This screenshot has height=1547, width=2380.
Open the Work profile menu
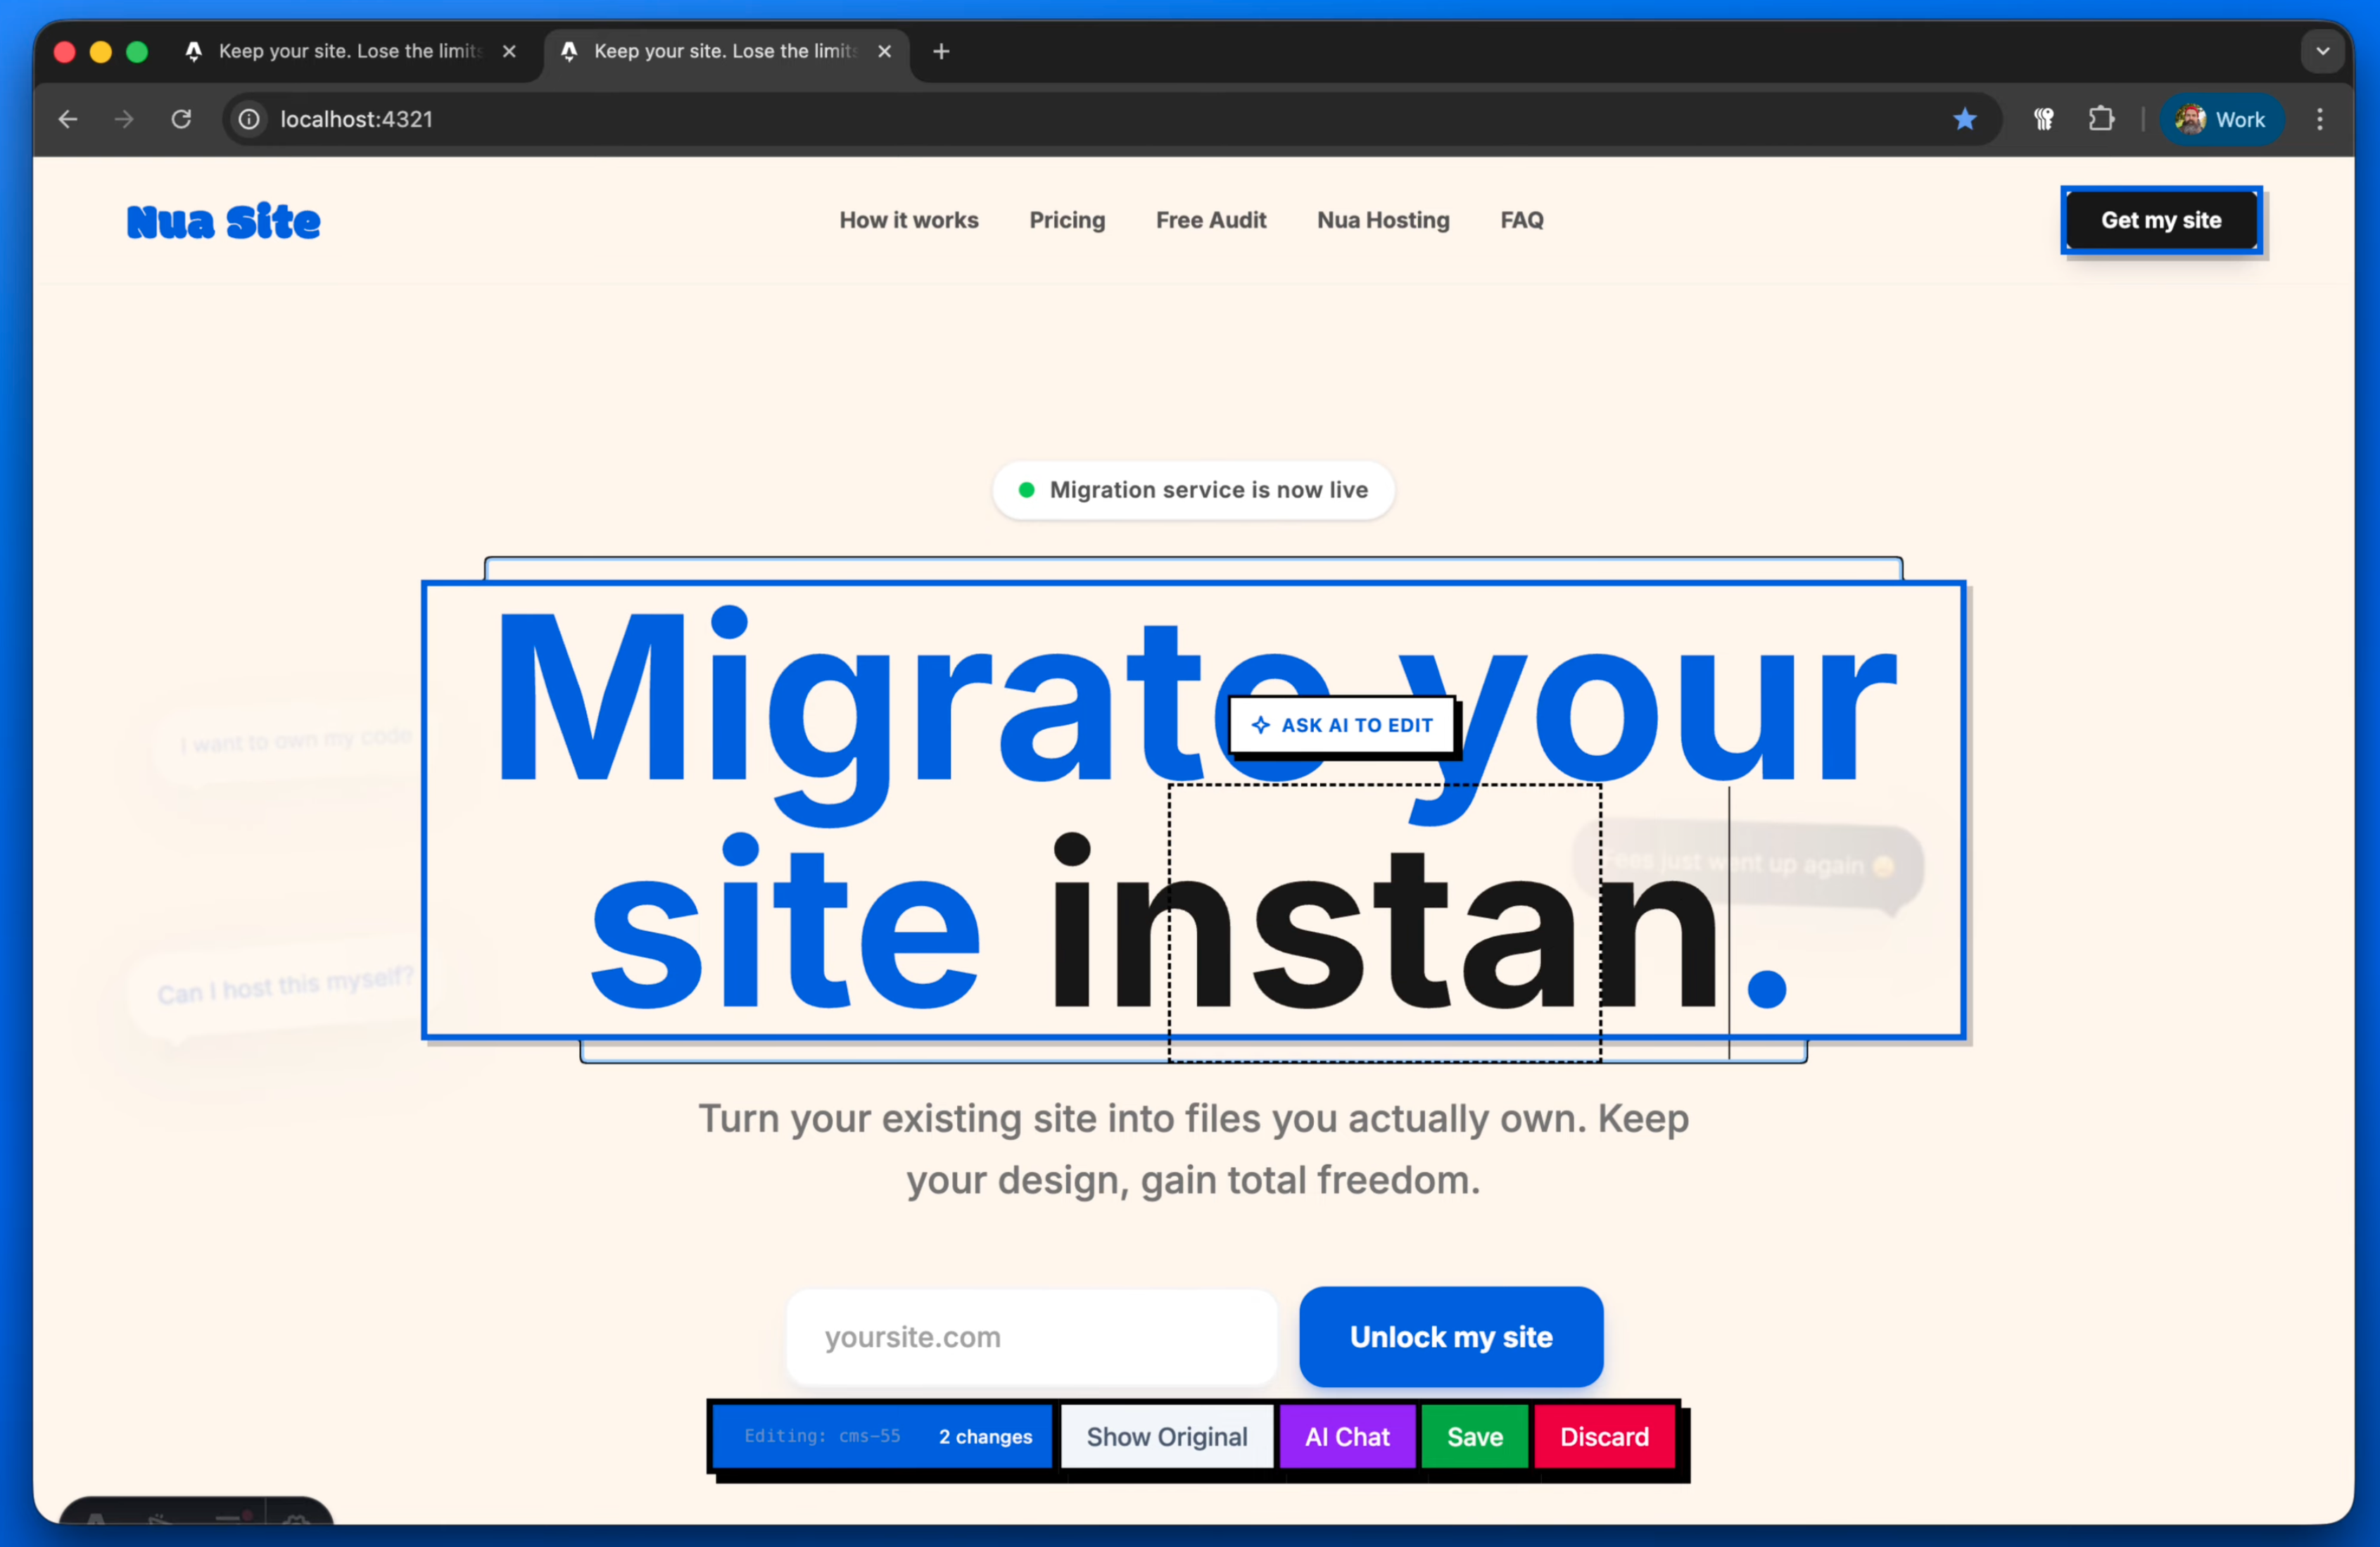click(2221, 119)
